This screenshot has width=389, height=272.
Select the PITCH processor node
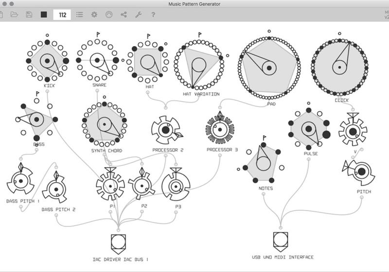point(361,171)
